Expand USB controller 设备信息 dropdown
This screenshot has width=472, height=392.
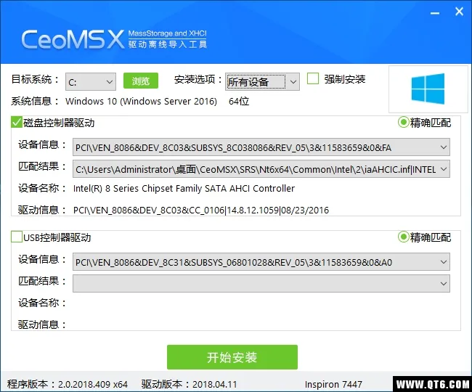click(261, 262)
